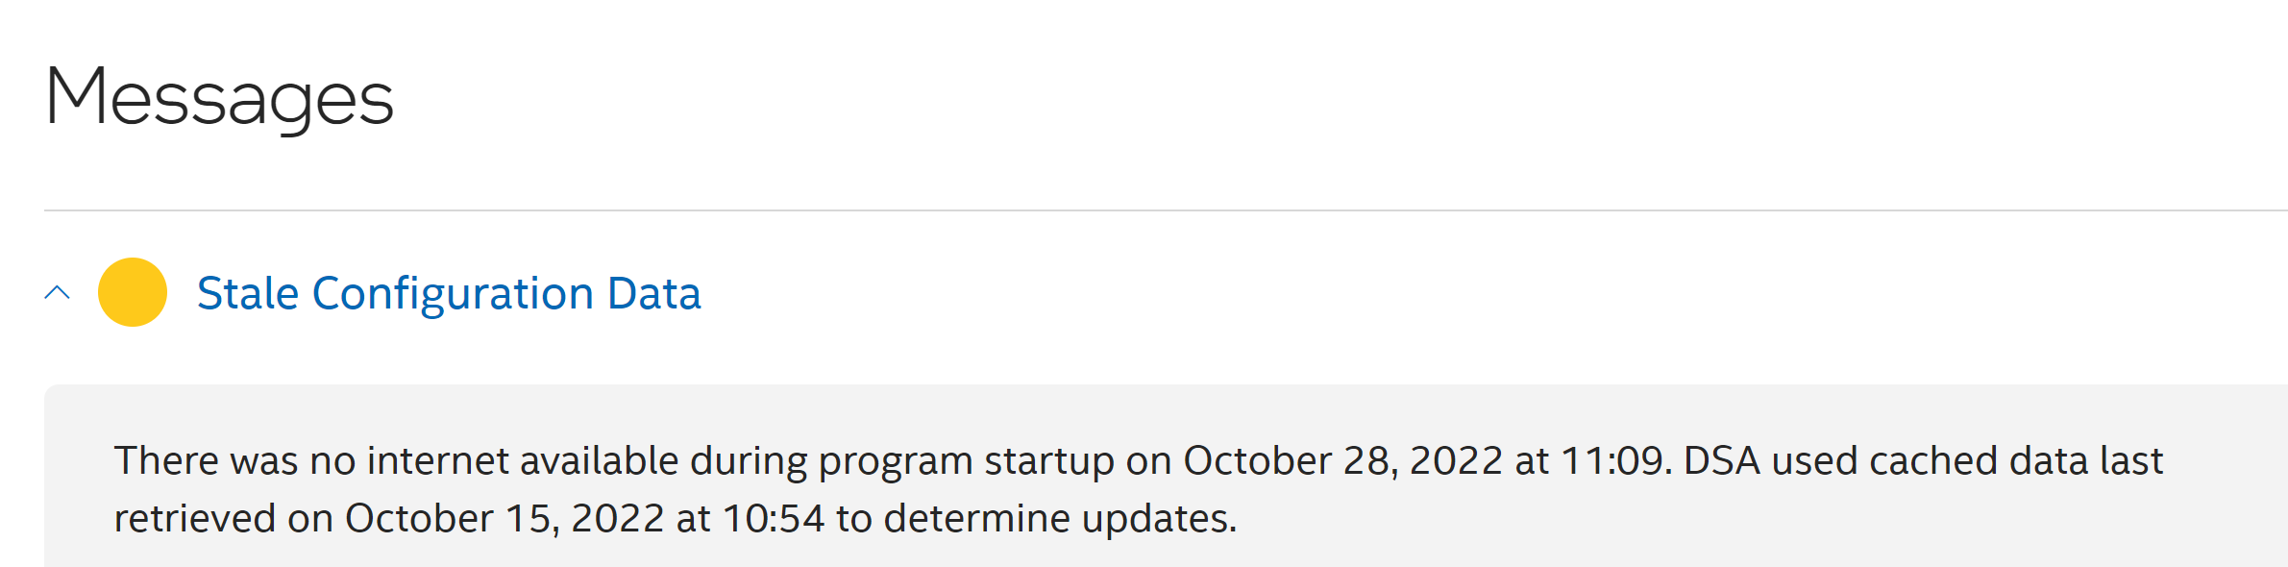Click the "October 28, 2022" date text
Image resolution: width=2288 pixels, height=567 pixels.
[1342, 461]
